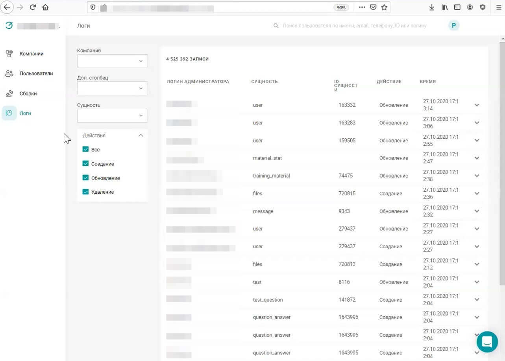The image size is (505, 361).
Task: Open the chat support widget
Action: click(487, 342)
